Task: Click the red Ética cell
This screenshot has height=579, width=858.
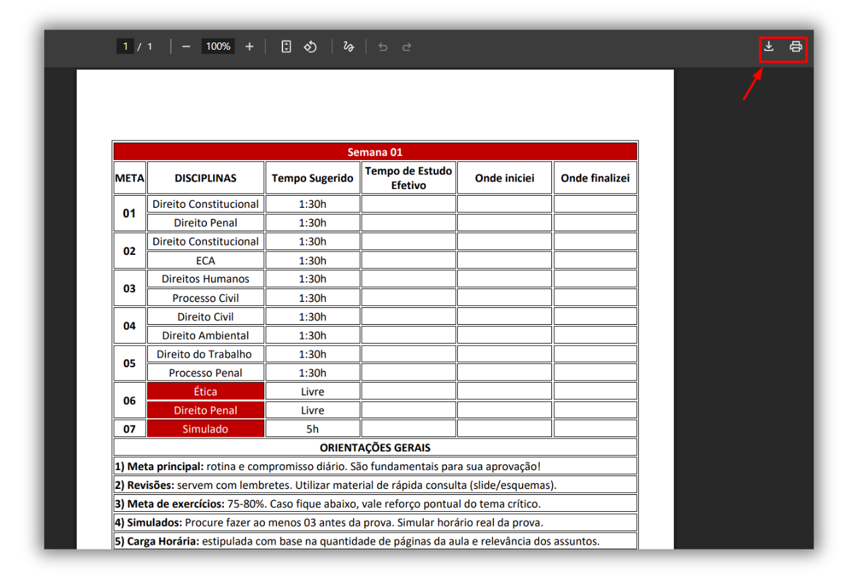Action: [x=206, y=391]
